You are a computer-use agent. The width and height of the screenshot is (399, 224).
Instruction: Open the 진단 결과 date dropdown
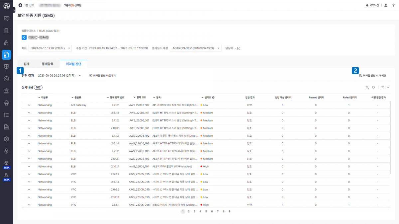pyautogui.click(x=60, y=76)
